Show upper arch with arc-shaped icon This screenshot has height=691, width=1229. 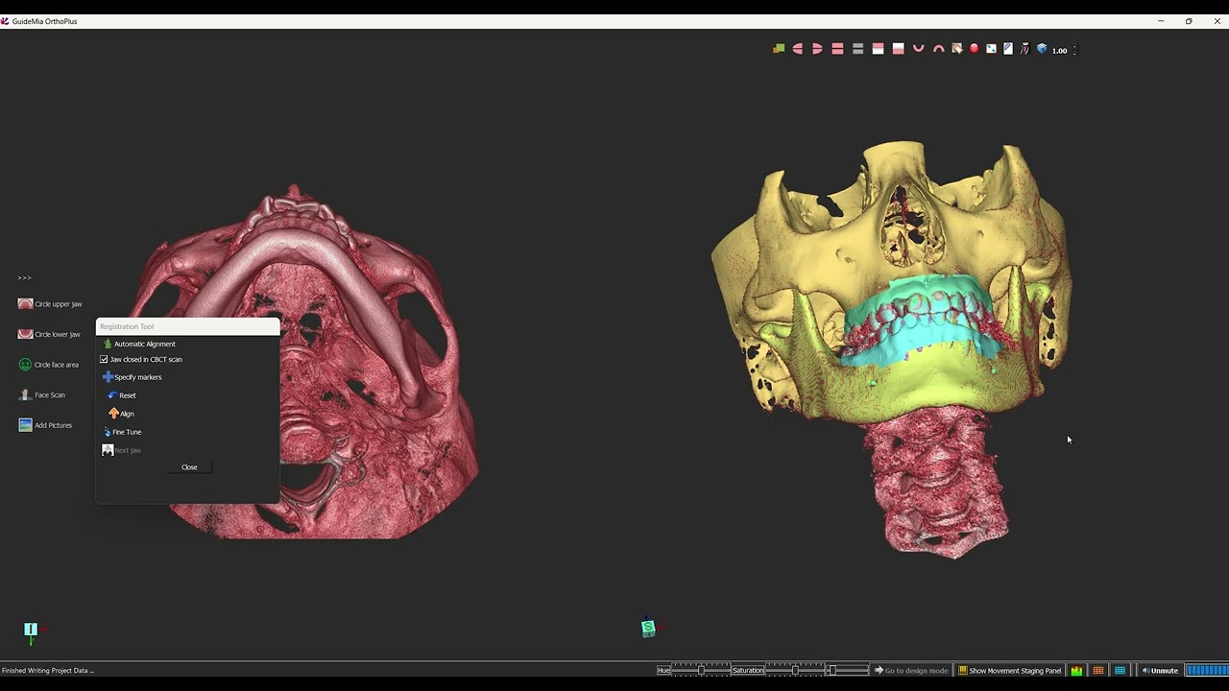[x=939, y=49]
